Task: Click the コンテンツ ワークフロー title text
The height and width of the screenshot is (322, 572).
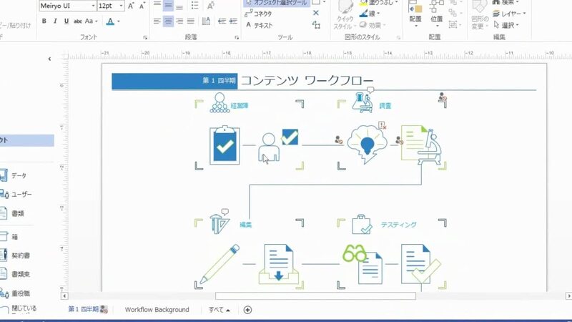Action: click(x=307, y=81)
